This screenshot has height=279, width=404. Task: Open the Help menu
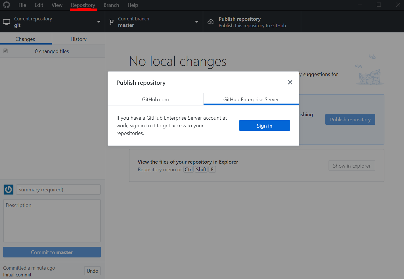[133, 5]
